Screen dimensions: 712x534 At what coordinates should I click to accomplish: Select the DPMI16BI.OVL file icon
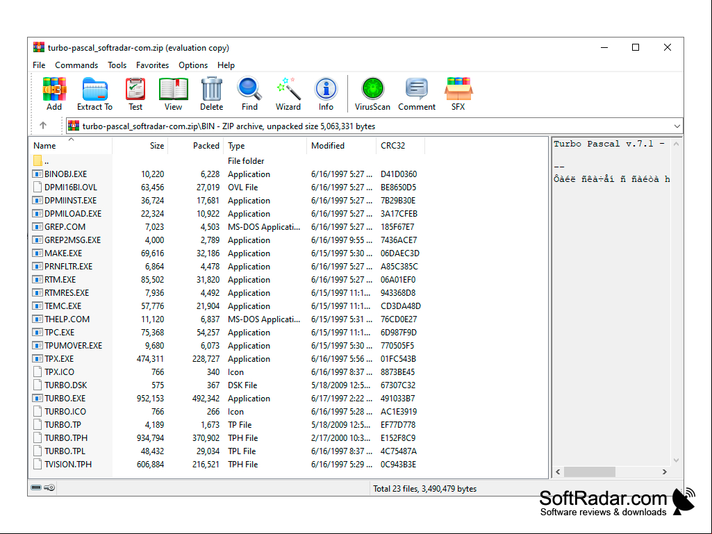(x=38, y=187)
